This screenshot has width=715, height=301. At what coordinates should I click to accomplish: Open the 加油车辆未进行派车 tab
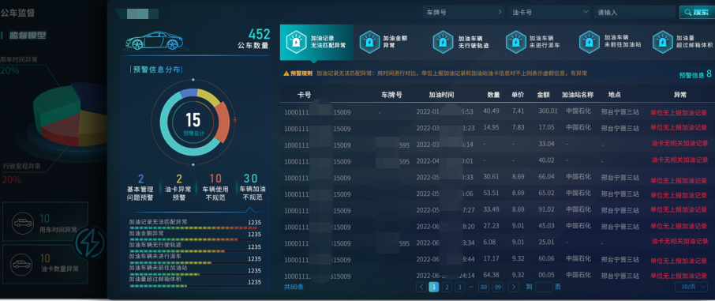pyautogui.click(x=532, y=42)
